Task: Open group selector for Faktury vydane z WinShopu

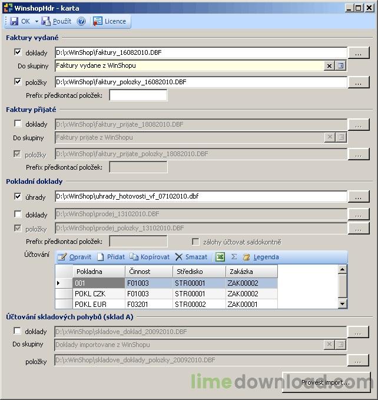Action: tap(340, 66)
